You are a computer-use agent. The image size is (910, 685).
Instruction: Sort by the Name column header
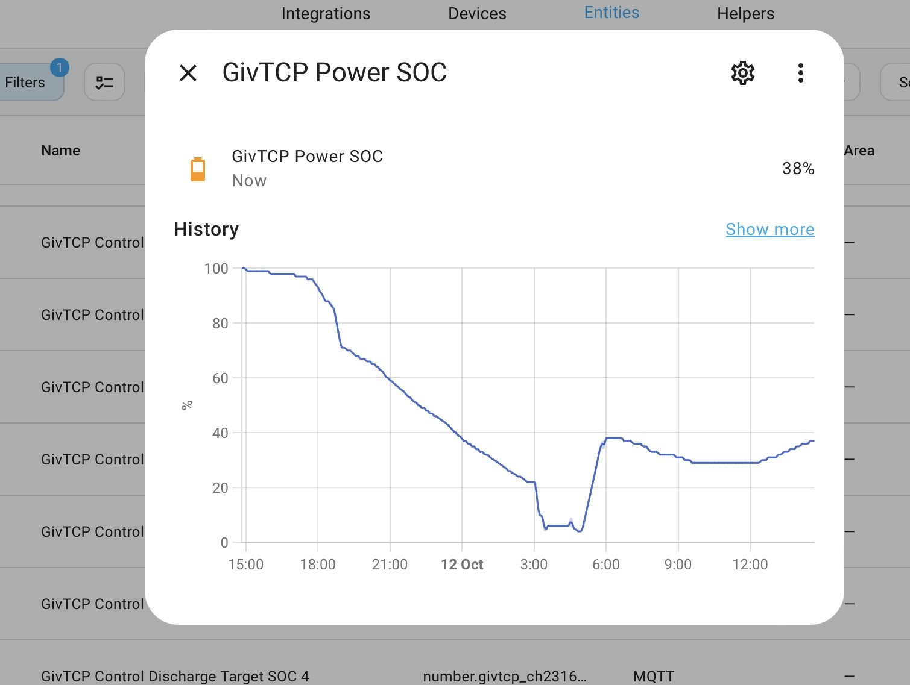tap(60, 150)
